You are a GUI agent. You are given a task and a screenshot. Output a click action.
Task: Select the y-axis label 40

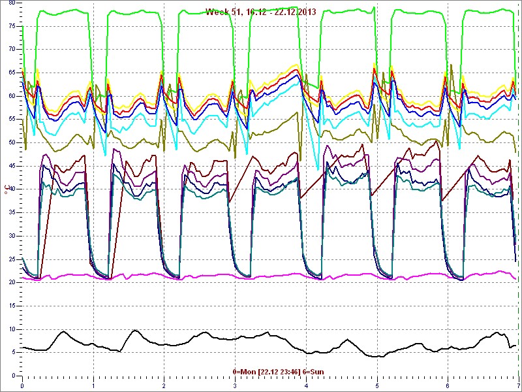[x=12, y=189]
